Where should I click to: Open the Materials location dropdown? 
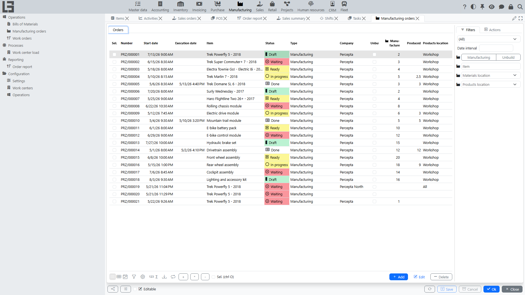(491, 75)
